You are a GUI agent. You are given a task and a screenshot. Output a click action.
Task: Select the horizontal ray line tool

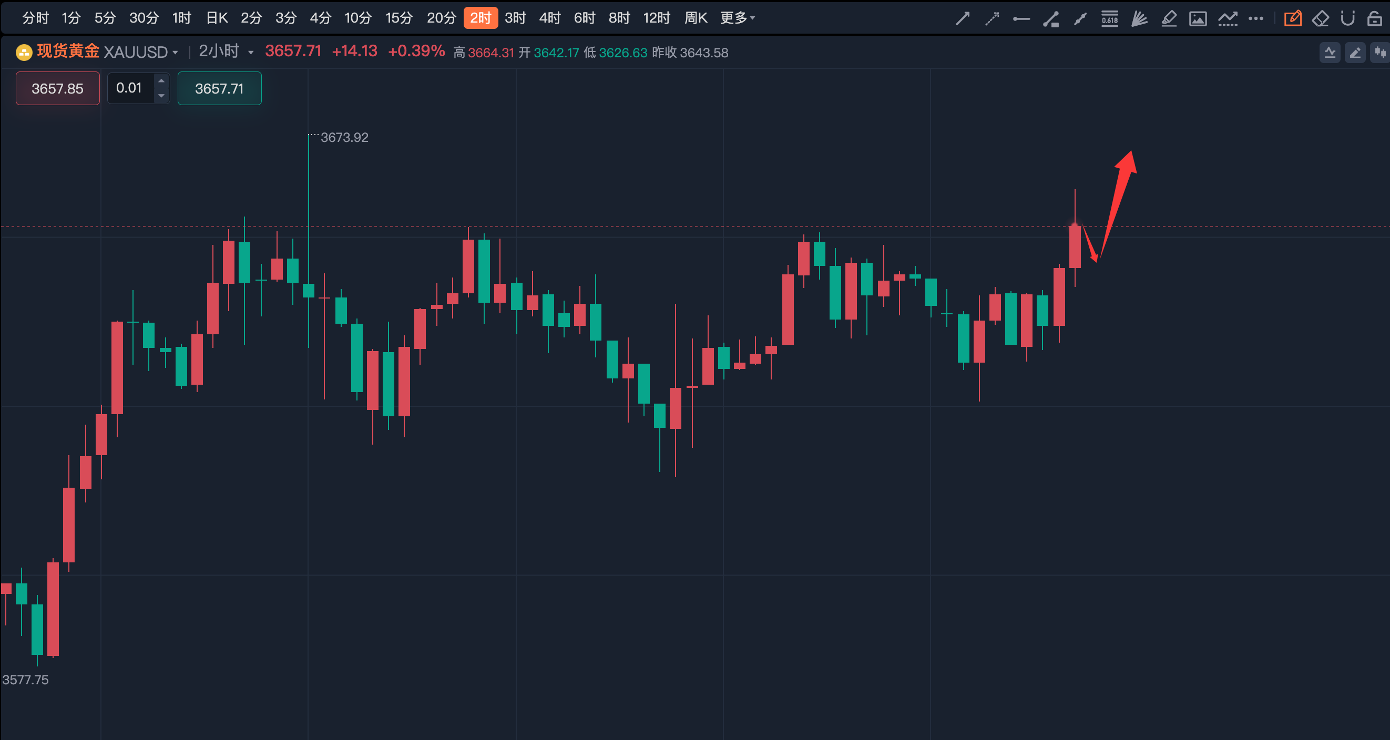click(1021, 19)
